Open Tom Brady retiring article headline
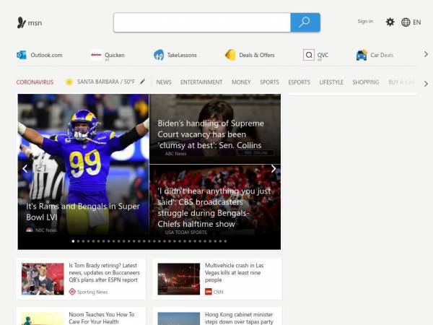This screenshot has height=325, width=433. click(104, 272)
